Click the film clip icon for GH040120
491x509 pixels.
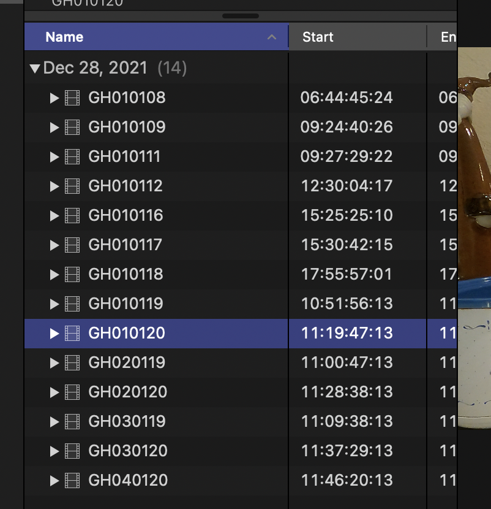[x=72, y=480]
